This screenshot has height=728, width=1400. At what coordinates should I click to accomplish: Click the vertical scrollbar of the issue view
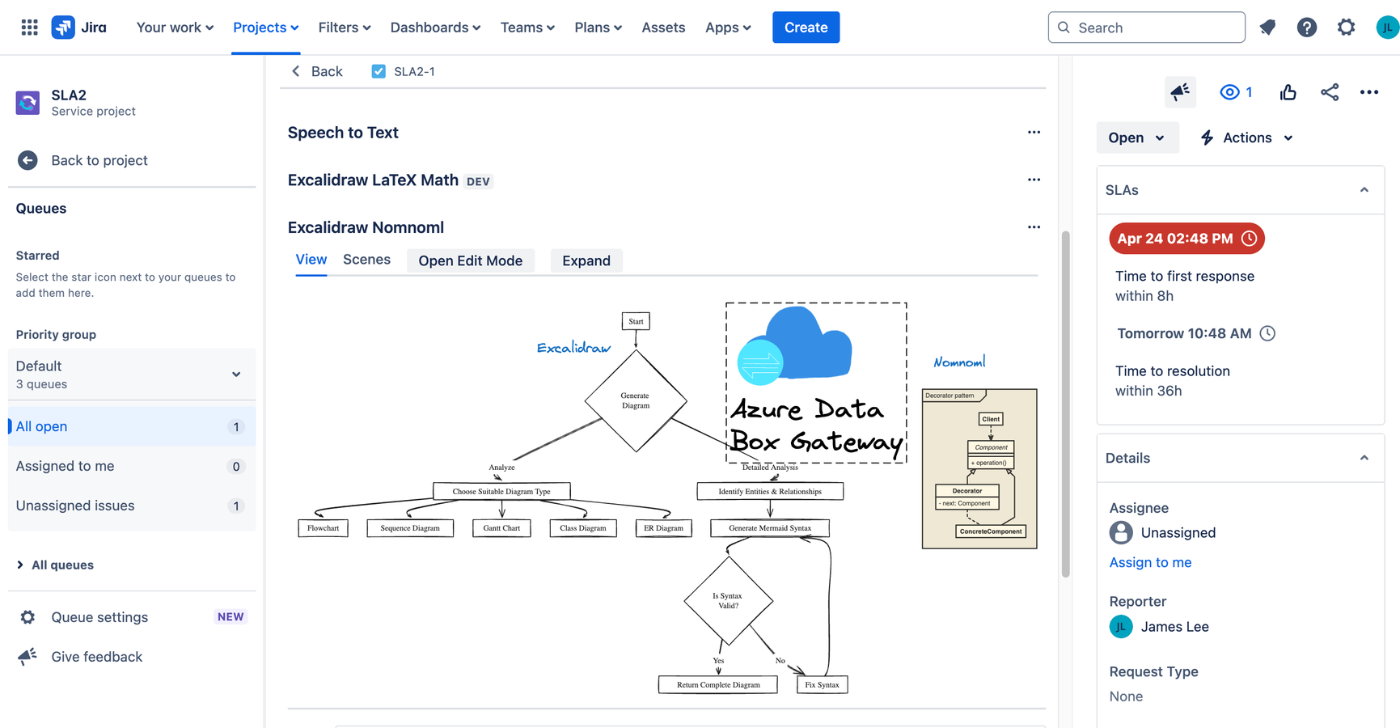tap(1066, 404)
